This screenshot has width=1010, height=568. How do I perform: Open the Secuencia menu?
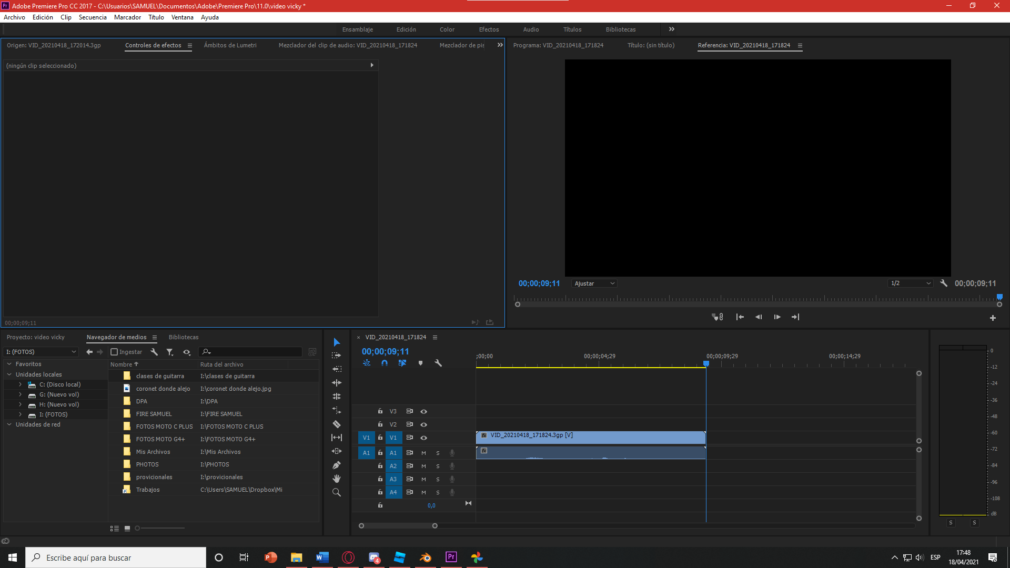point(93,17)
